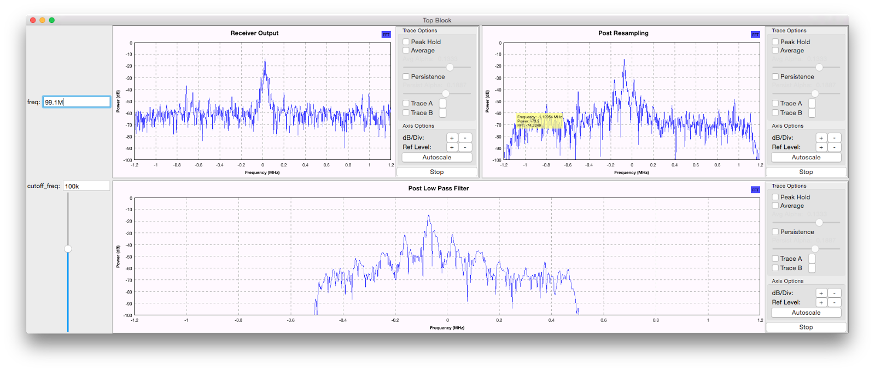
Task: Autoscale the Receiver Output plot
Action: 437,157
